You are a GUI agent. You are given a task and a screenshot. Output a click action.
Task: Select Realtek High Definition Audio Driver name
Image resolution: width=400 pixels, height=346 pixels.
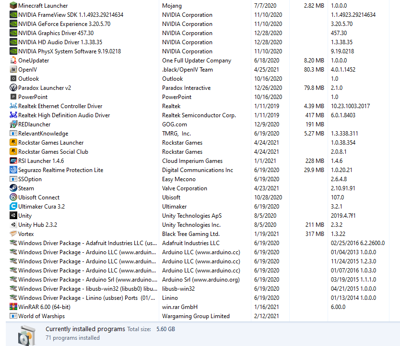pos(64,115)
